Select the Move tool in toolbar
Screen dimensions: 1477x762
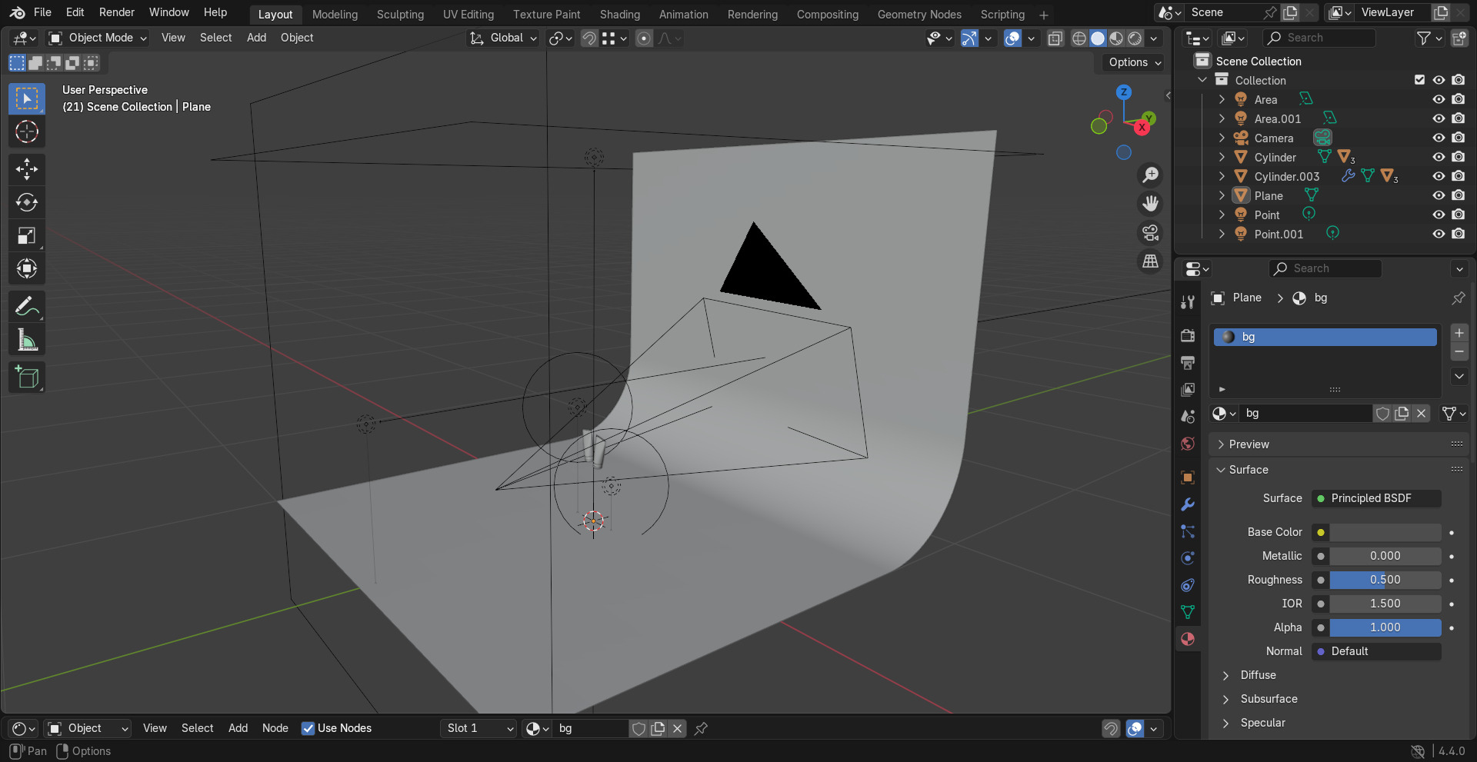point(27,169)
